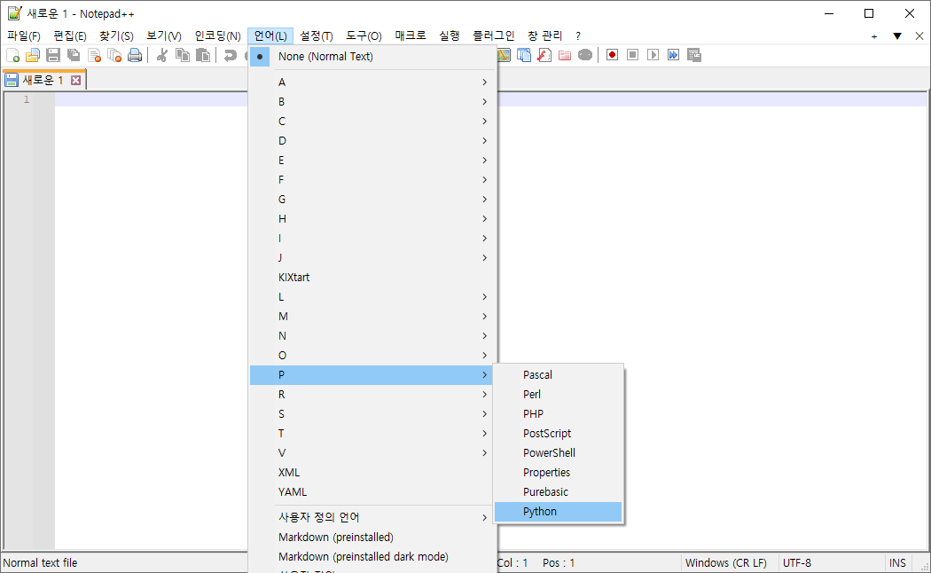This screenshot has width=931, height=573.
Task: Expand the C language submenu
Action: [373, 122]
